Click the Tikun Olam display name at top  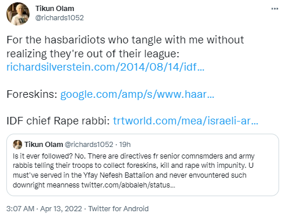tap(54, 9)
